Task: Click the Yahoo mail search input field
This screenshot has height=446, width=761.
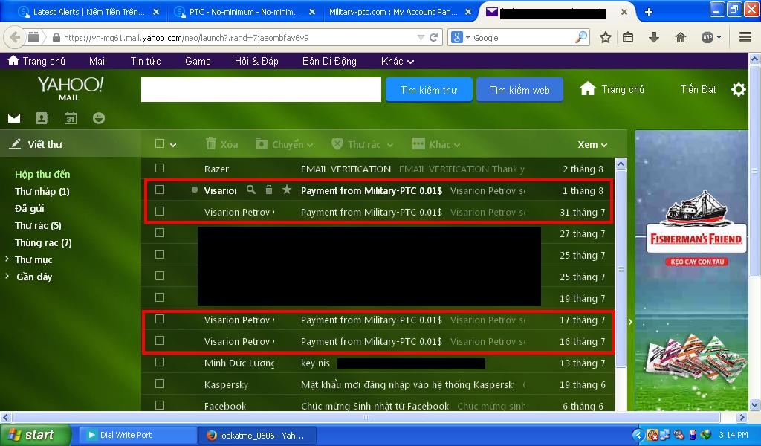Action: point(261,90)
